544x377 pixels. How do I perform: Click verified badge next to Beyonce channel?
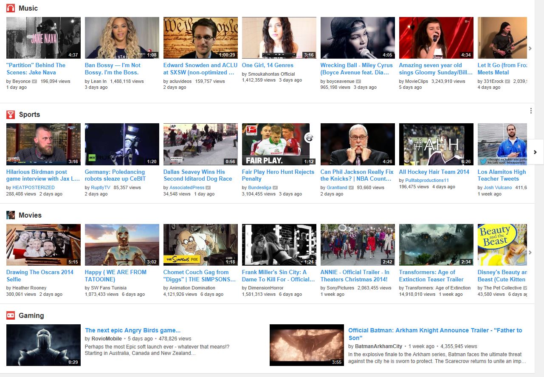(34, 81)
